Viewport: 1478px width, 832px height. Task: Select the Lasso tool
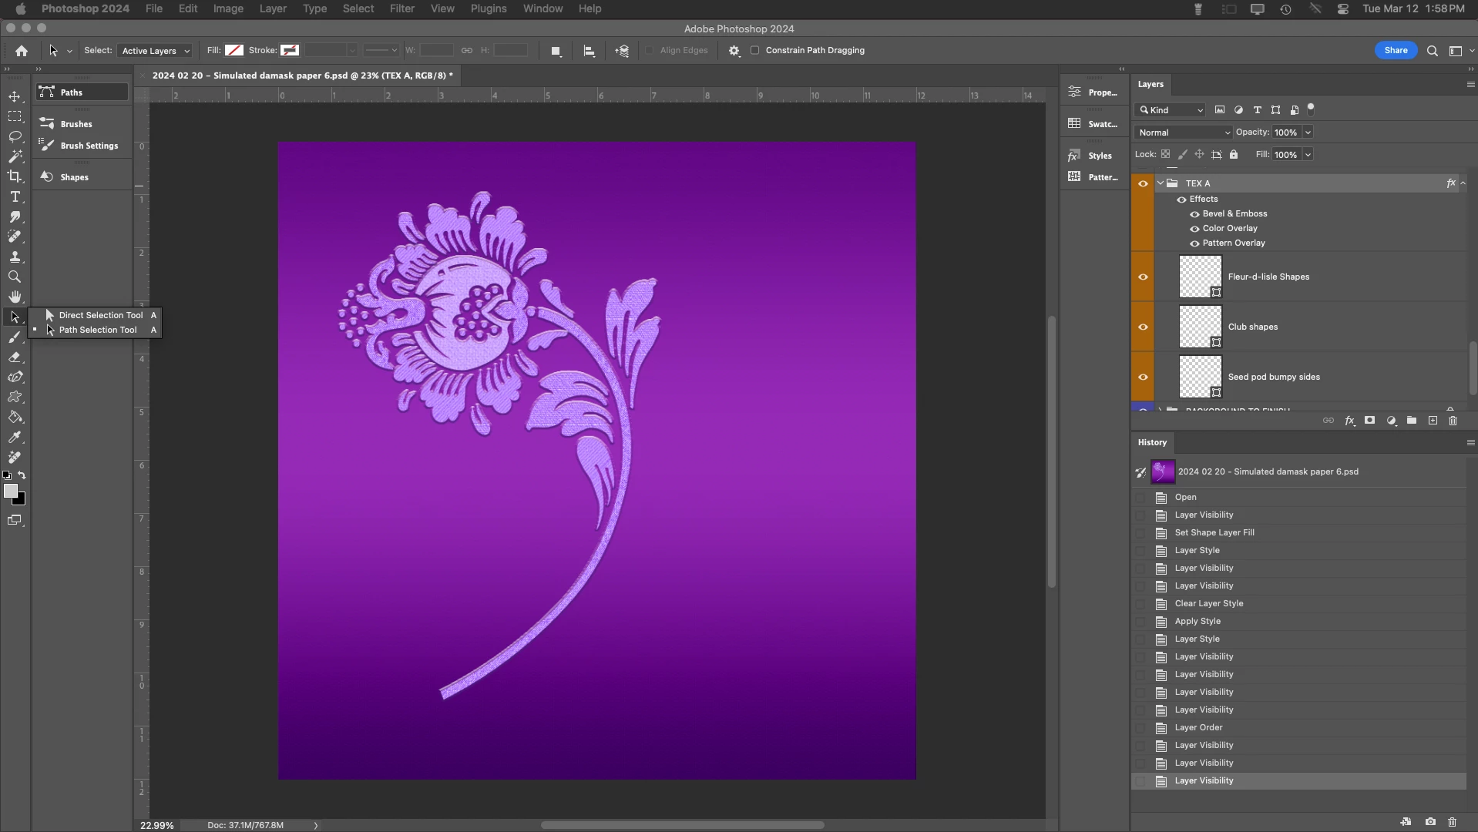pos(15,137)
